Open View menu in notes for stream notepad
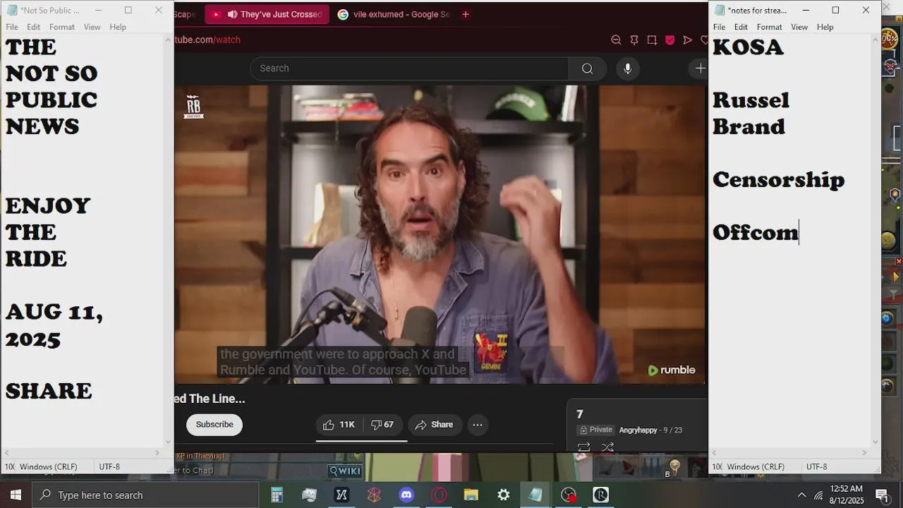 click(799, 27)
